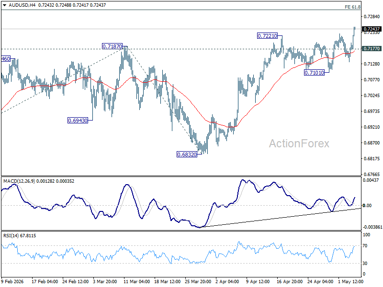
Task: Click the 1 May 12:00 time label
Action: [351, 281]
